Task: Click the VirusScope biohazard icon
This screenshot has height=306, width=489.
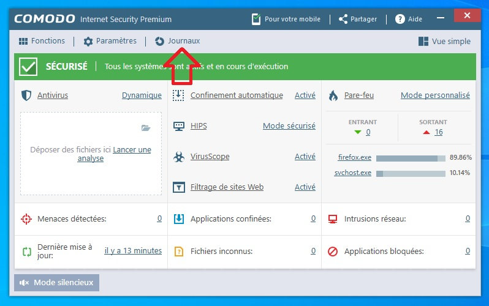Action: (x=179, y=157)
